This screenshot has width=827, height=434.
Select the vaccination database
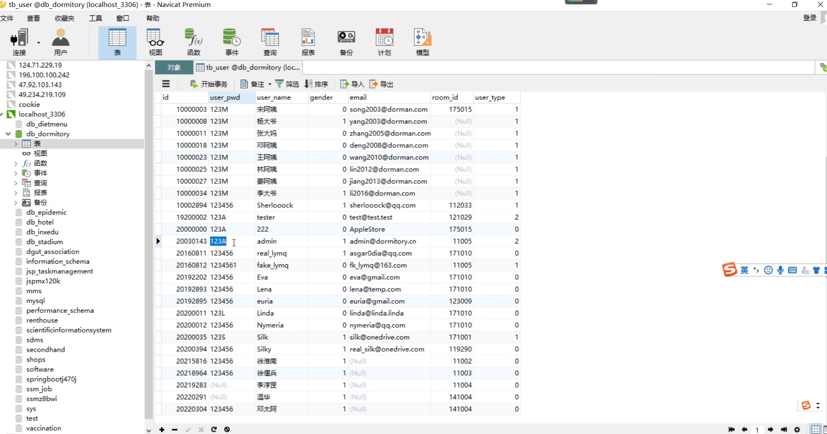pyautogui.click(x=44, y=428)
